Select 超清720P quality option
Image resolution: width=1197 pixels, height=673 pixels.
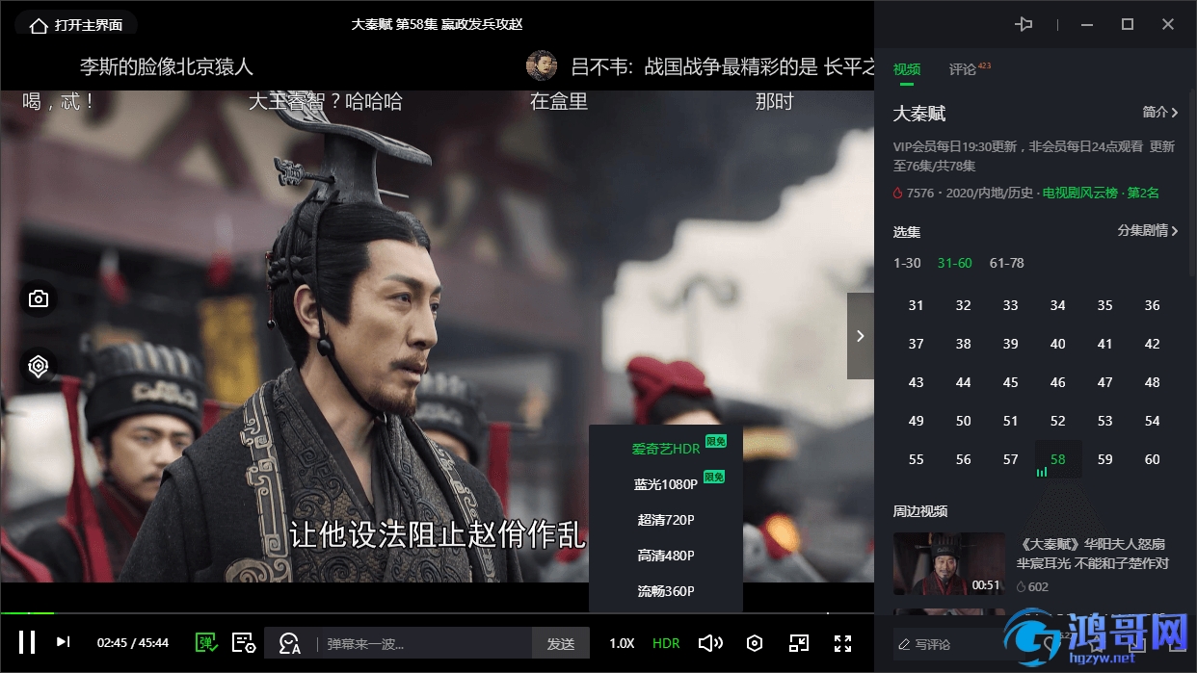tap(666, 520)
